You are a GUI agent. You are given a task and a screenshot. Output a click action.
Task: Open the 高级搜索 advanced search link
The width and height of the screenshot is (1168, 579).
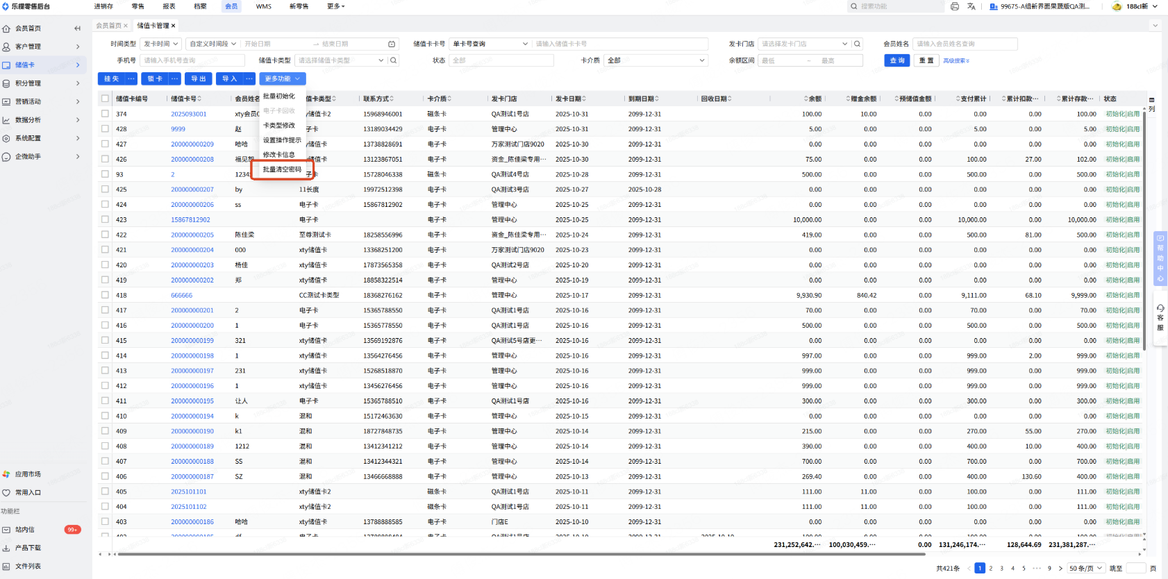coord(956,61)
